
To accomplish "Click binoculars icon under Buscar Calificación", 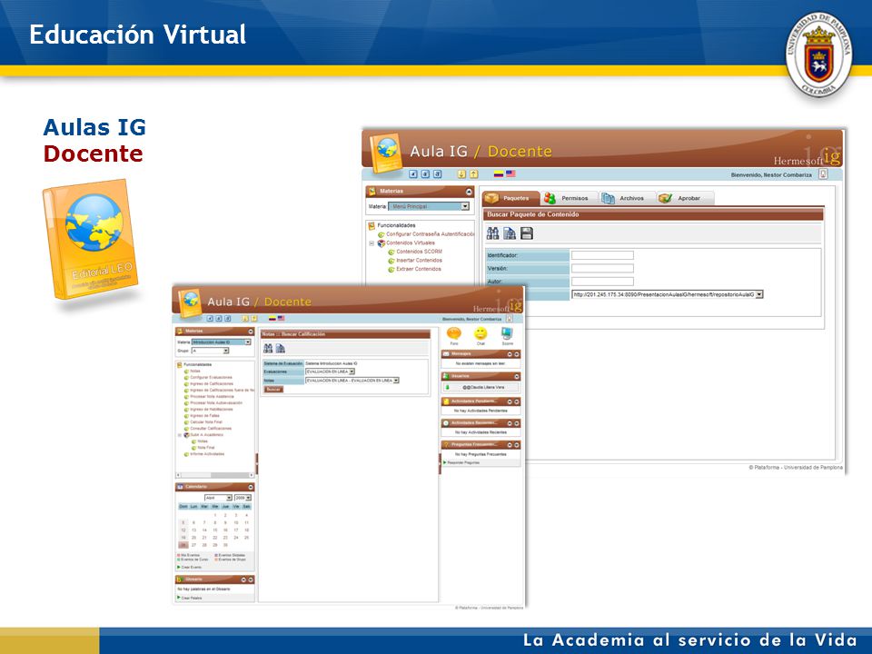I will point(268,348).
